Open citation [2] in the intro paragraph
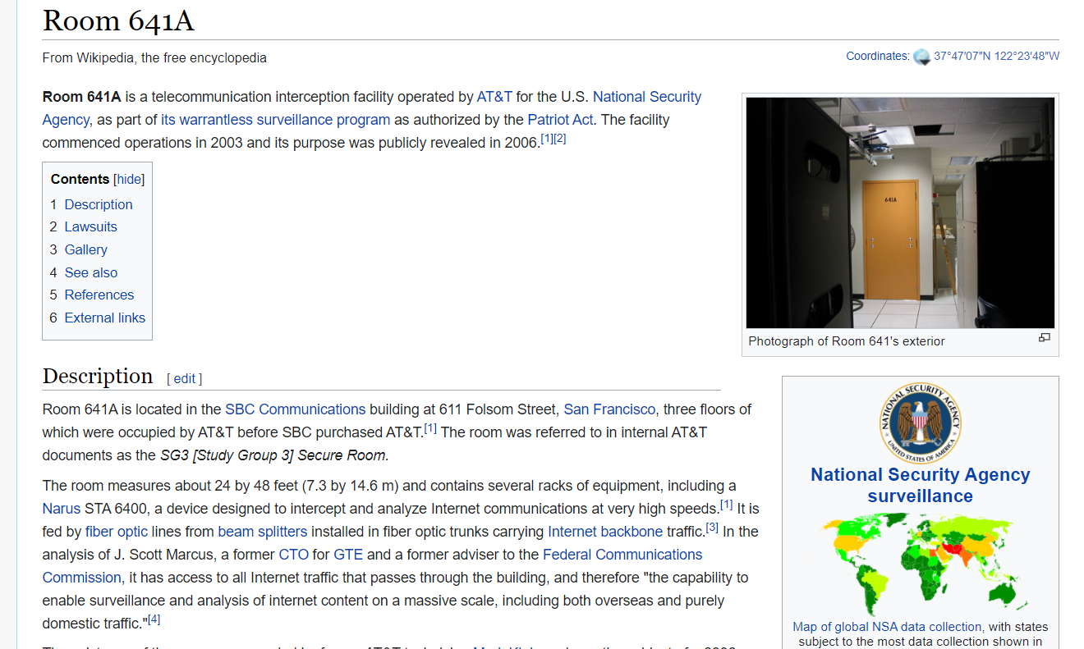The width and height of the screenshot is (1084, 649). pyautogui.click(x=560, y=139)
